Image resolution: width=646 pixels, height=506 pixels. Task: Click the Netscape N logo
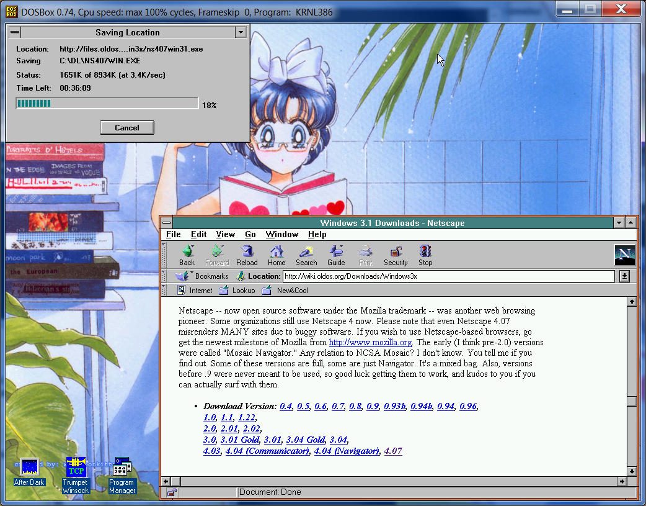(624, 255)
